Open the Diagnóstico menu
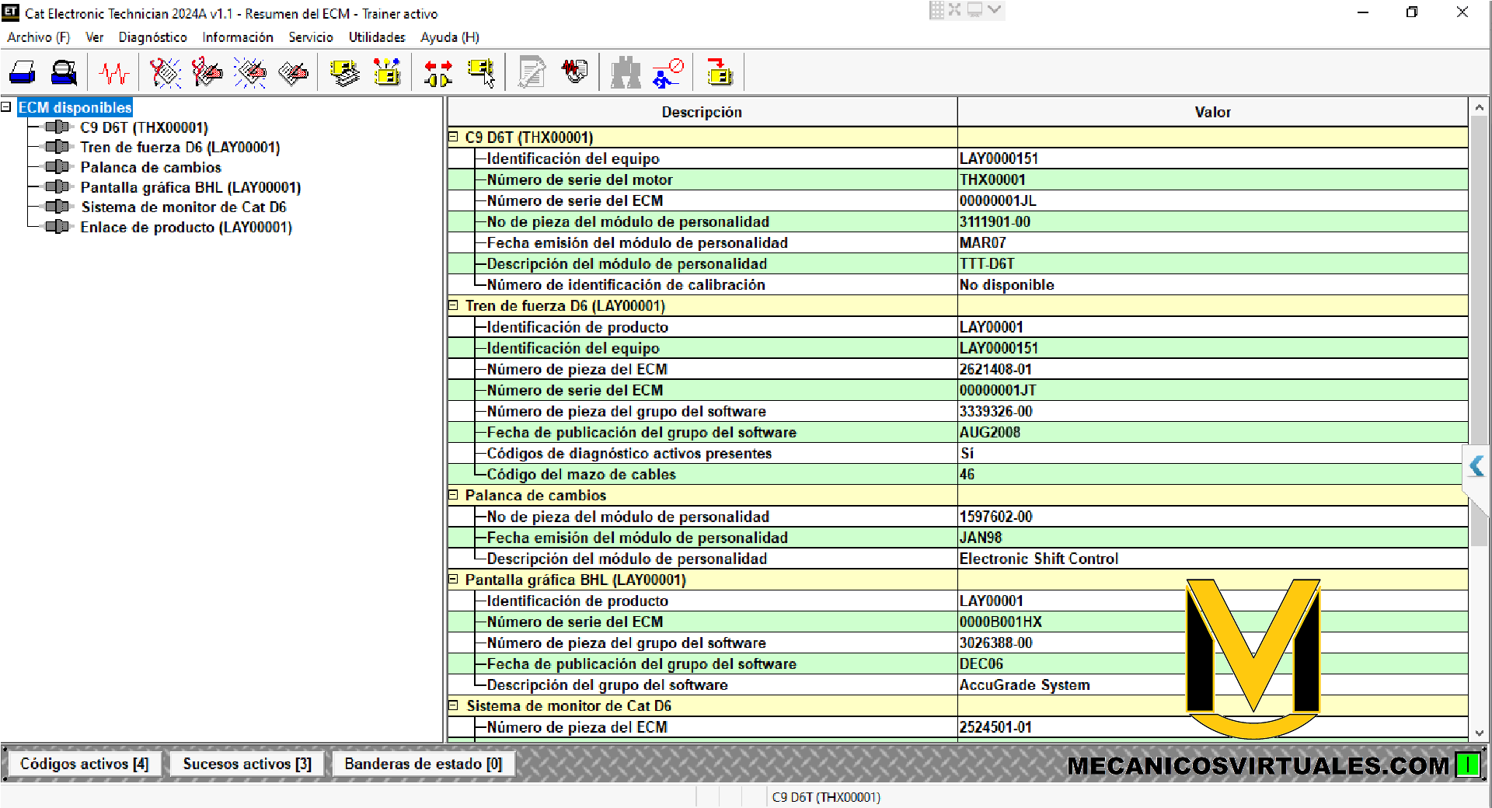This screenshot has width=1492, height=808. (x=152, y=37)
